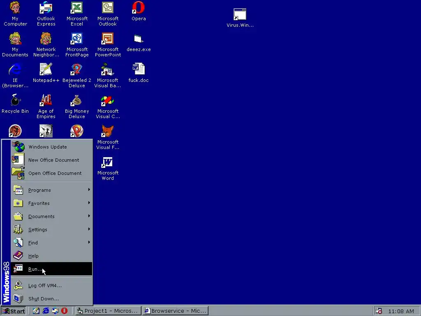Open the My Computer desktop icon

[15, 14]
